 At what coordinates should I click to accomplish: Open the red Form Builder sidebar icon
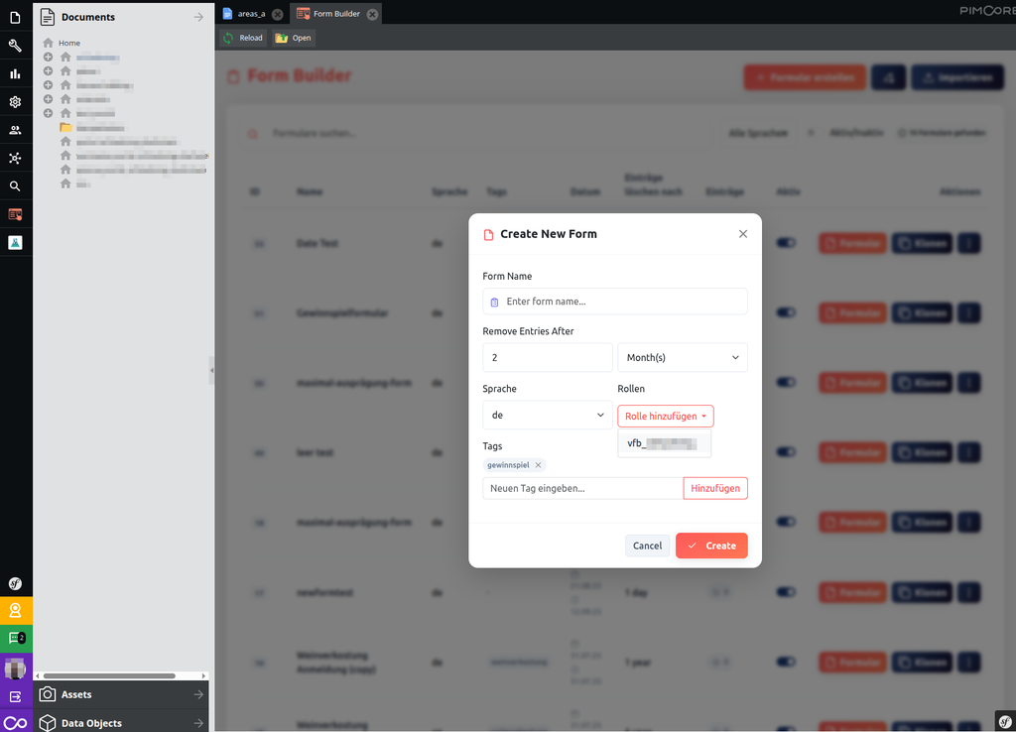tap(16, 214)
